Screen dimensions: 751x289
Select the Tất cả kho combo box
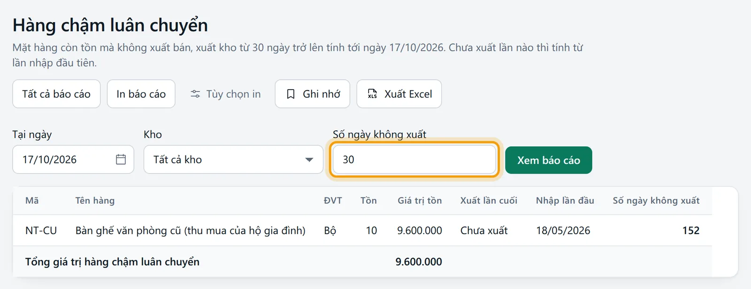[233, 160]
